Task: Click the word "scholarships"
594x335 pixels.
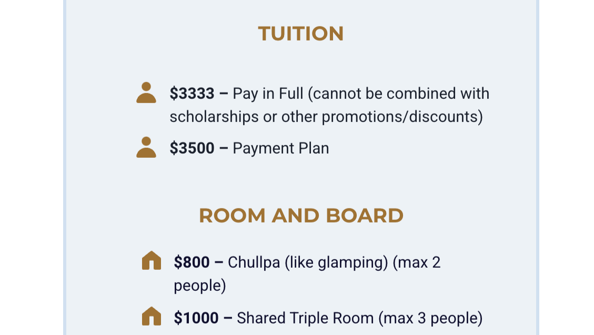Action: pyautogui.click(x=214, y=117)
